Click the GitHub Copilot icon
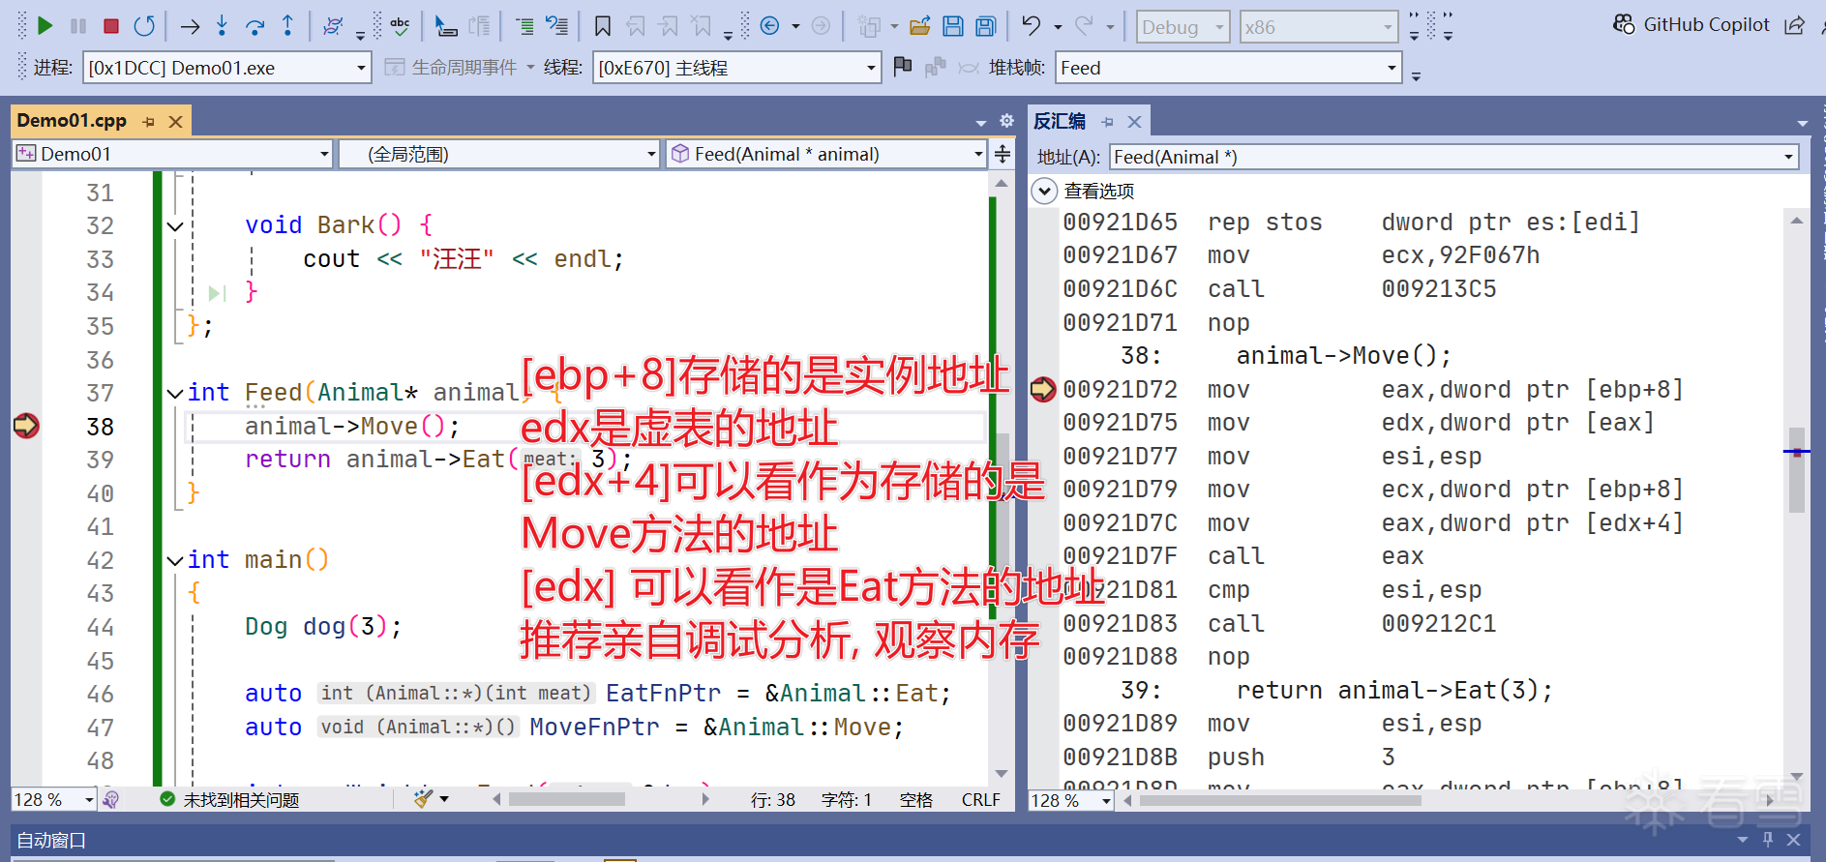 coord(1624,24)
